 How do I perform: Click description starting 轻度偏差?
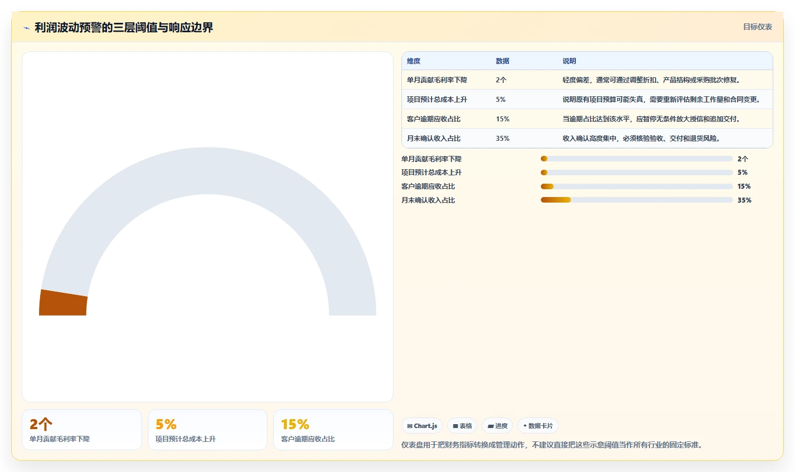pyautogui.click(x=653, y=80)
